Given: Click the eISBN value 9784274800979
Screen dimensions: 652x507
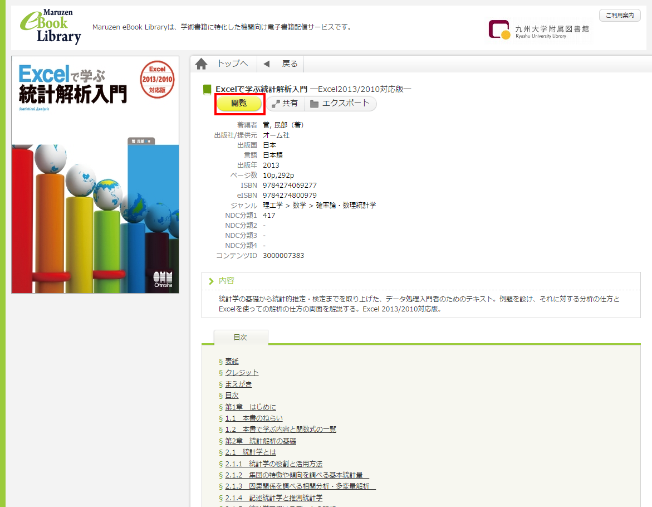Looking at the screenshot, I should [290, 195].
